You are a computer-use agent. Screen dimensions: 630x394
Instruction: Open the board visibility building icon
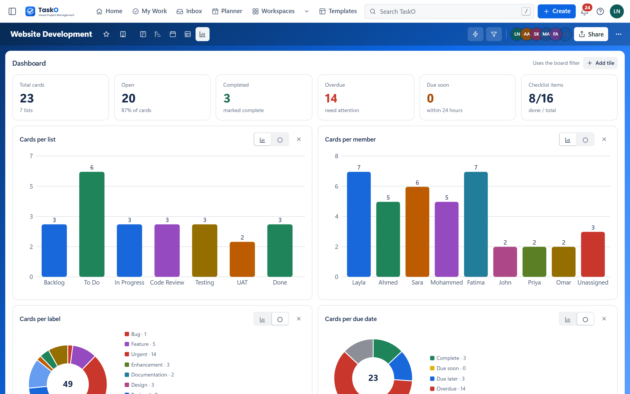(123, 34)
